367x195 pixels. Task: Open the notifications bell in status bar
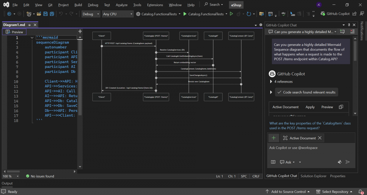pos(361,192)
